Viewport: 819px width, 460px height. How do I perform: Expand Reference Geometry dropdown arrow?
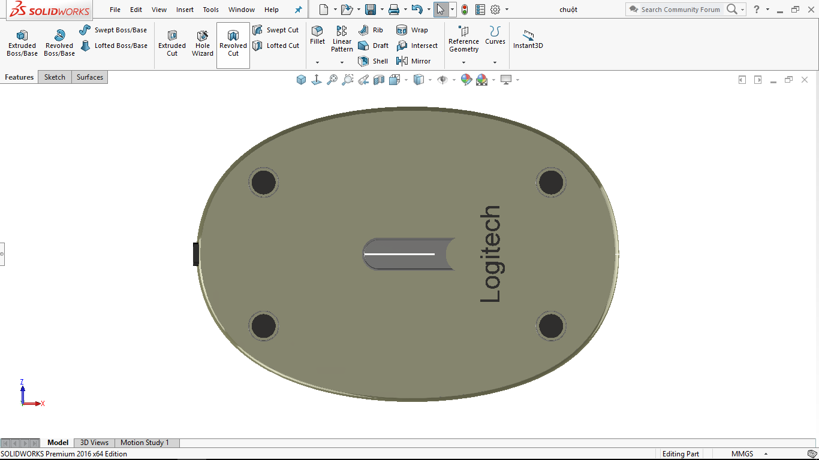(x=463, y=62)
